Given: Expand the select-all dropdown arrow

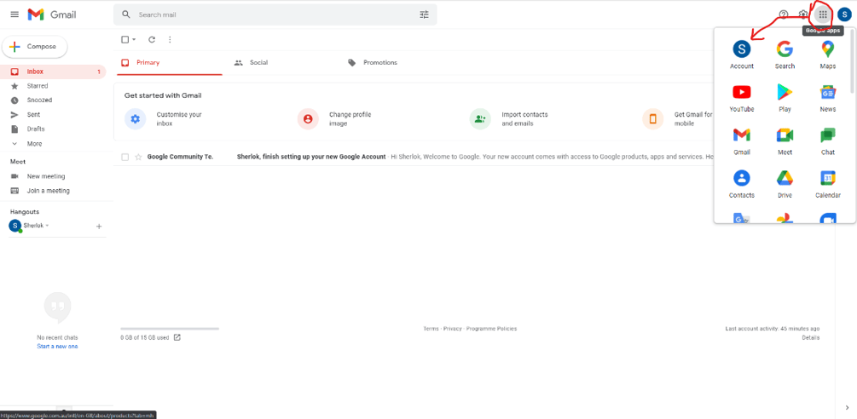Looking at the screenshot, I should [134, 40].
